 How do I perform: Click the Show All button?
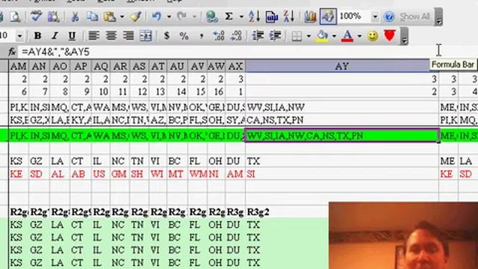pyautogui.click(x=415, y=16)
